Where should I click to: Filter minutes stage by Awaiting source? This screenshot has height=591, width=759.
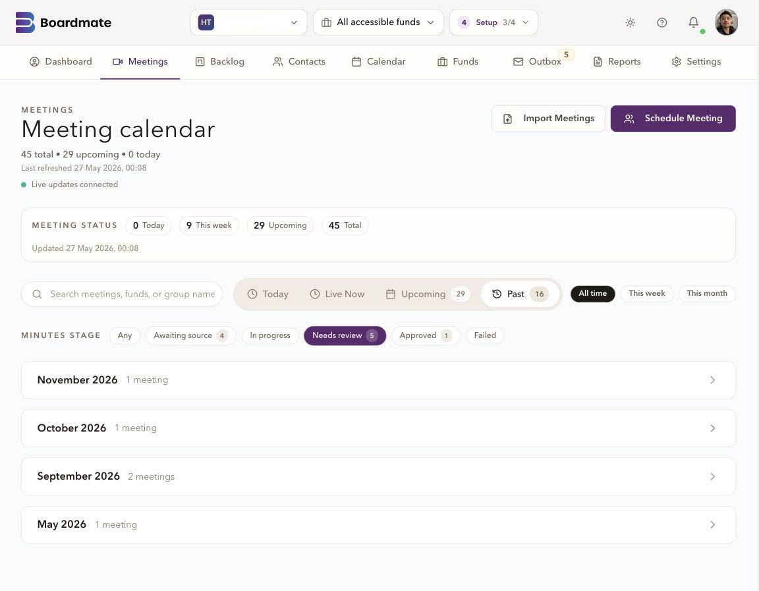tap(190, 335)
